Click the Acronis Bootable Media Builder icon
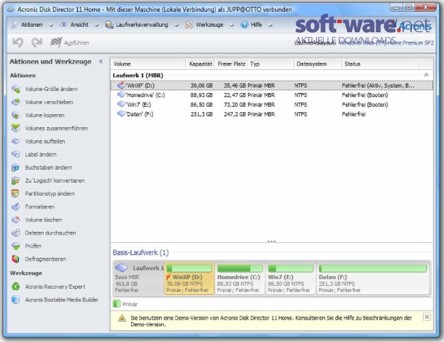 coord(16,300)
